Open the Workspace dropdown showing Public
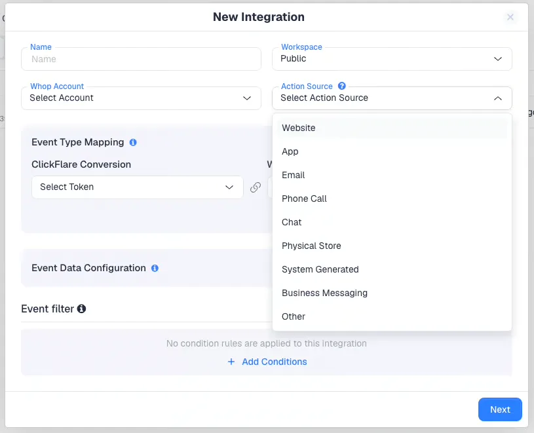Screen dimensions: 534x433 coord(392,59)
